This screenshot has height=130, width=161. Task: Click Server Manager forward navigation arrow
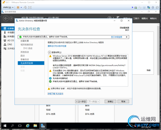(11, 18)
